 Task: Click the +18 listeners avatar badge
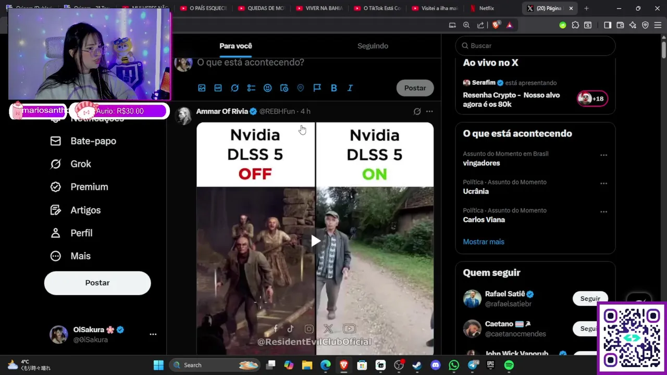[592, 98]
